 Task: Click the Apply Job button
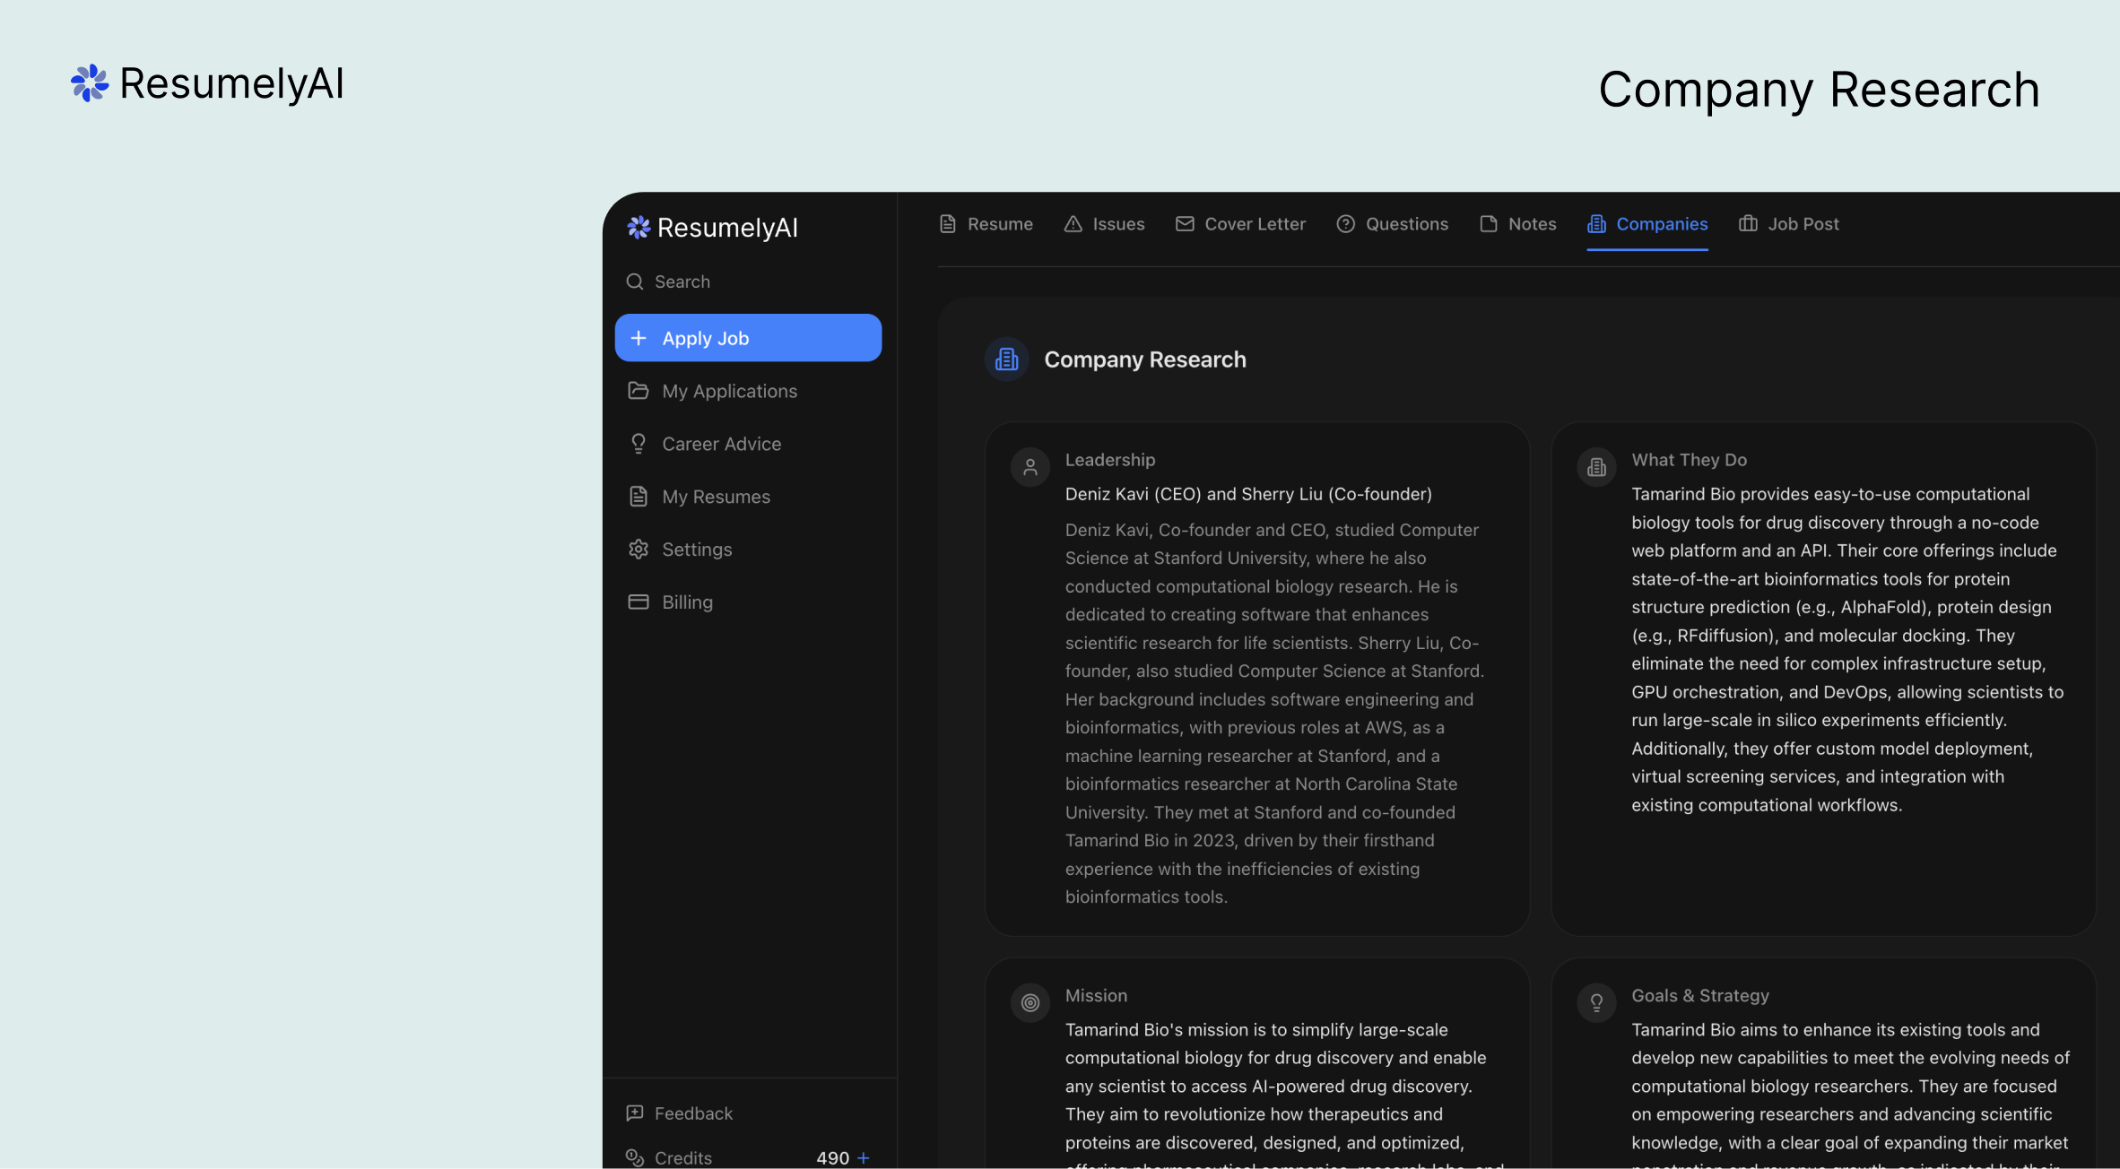(747, 338)
